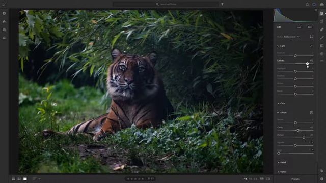This screenshot has height=183, width=326.
Task: Open the Presets button
Action: pos(295,179)
